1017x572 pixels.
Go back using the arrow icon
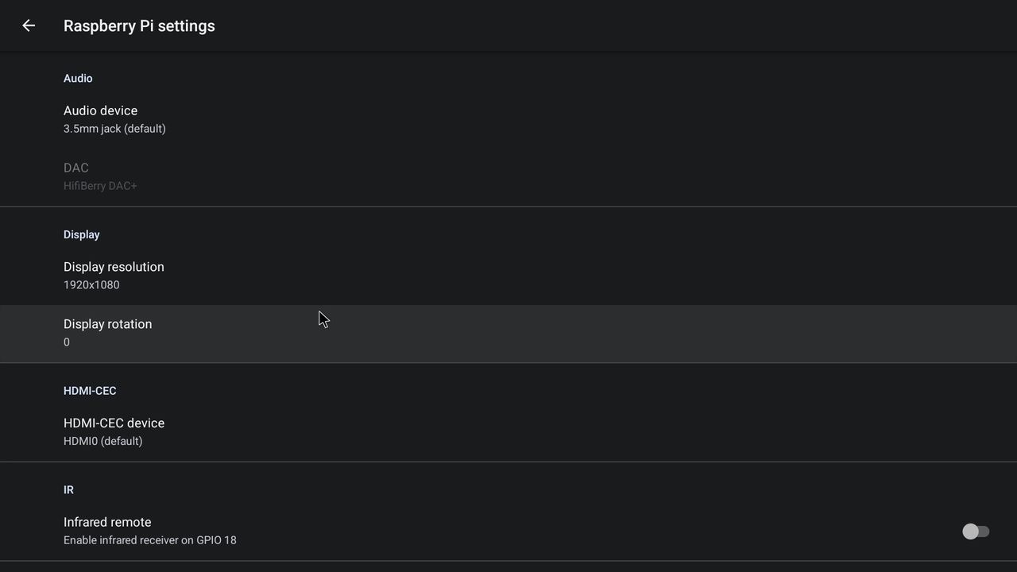pyautogui.click(x=29, y=25)
